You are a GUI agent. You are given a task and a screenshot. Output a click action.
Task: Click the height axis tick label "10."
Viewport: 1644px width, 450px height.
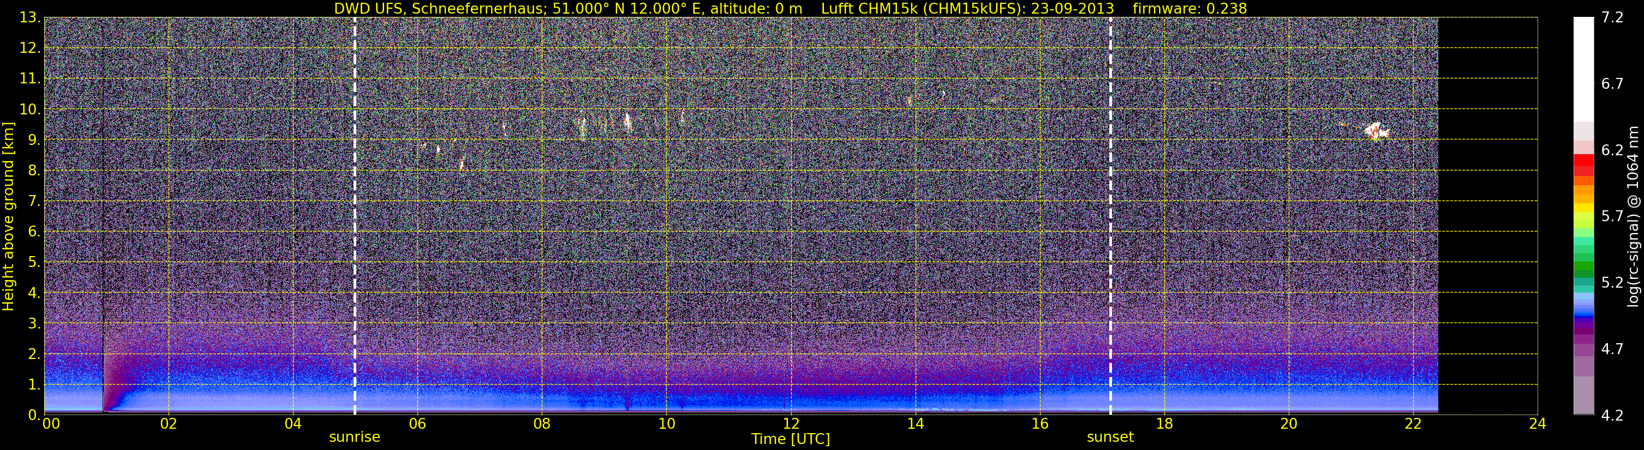point(31,110)
